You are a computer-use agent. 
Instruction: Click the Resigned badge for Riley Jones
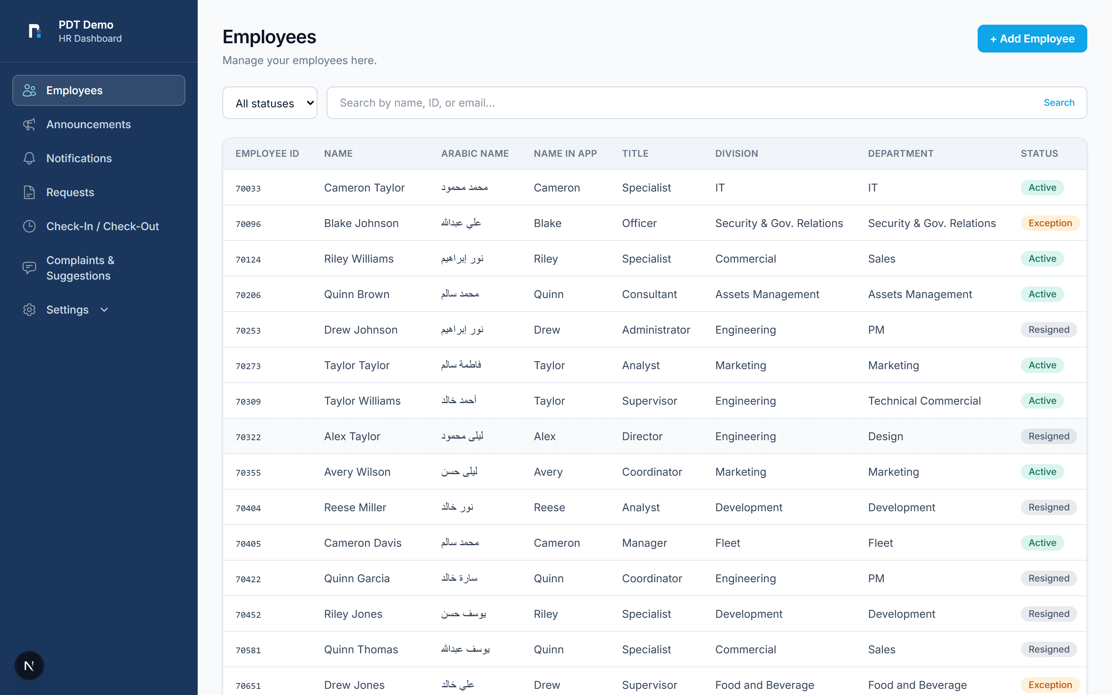pyautogui.click(x=1049, y=614)
